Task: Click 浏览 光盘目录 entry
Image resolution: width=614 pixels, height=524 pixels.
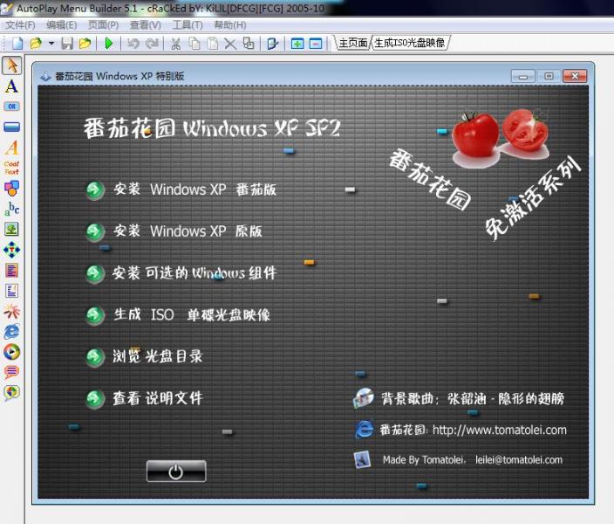Action: (x=157, y=356)
